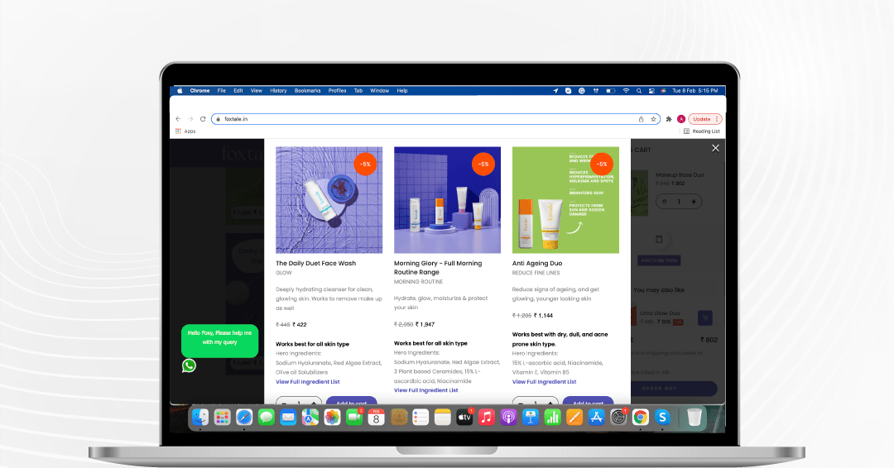Click the battery status icon

click(x=611, y=90)
